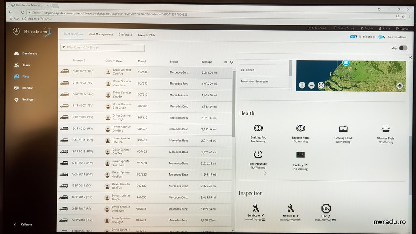
Task: Select vehicle S-SP 9010 (PFV) row
Action: coord(145,129)
